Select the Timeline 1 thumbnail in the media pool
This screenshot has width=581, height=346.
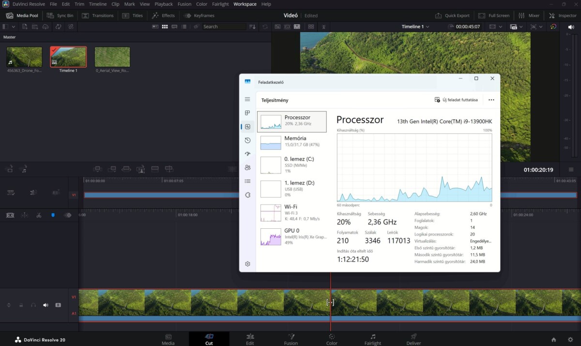(x=68, y=56)
